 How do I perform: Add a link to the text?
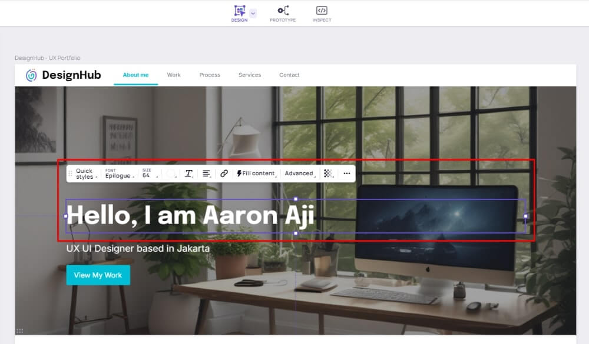pos(224,173)
